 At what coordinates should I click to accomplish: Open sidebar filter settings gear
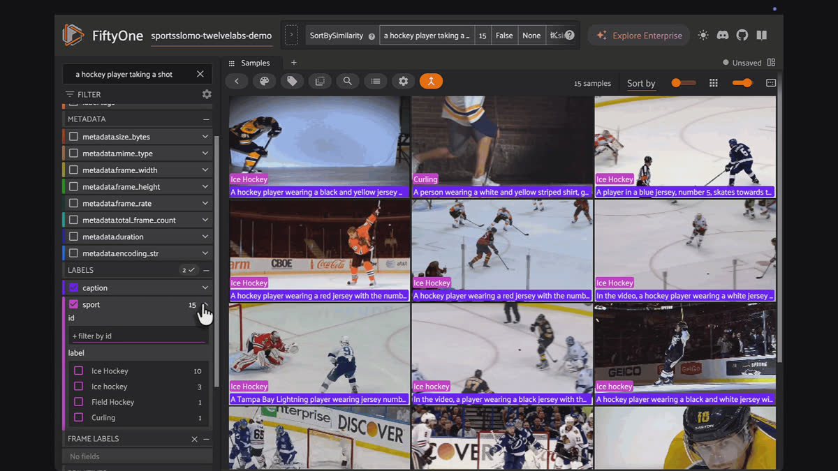207,94
